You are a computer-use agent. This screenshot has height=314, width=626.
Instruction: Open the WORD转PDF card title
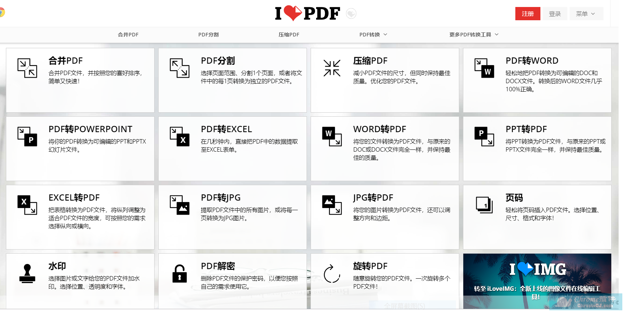(x=380, y=129)
